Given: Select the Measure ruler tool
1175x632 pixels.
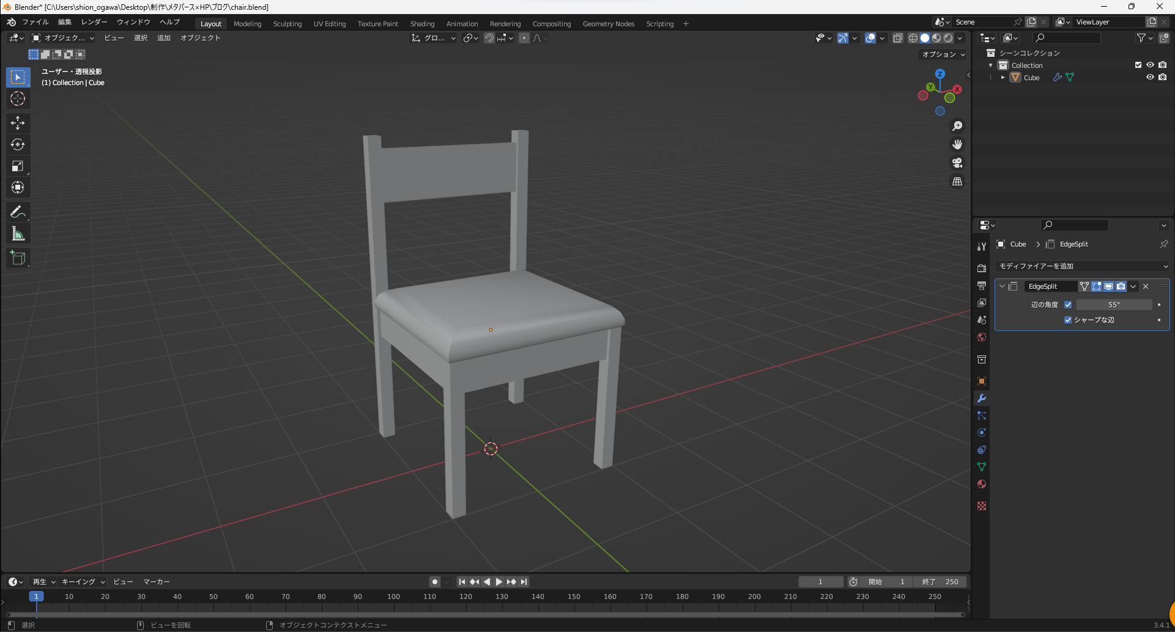Looking at the screenshot, I should point(18,234).
